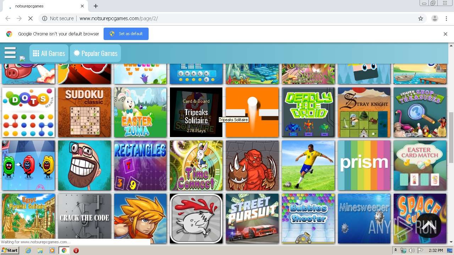The width and height of the screenshot is (454, 255).
Task: Click the scroll up arrow of page scrollbar
Action: point(451,45)
